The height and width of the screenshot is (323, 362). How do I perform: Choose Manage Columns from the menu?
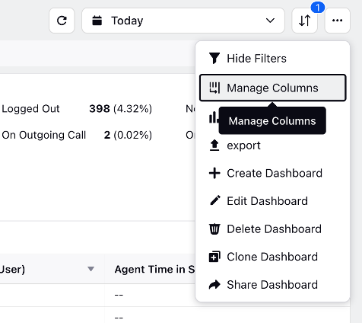tap(273, 88)
